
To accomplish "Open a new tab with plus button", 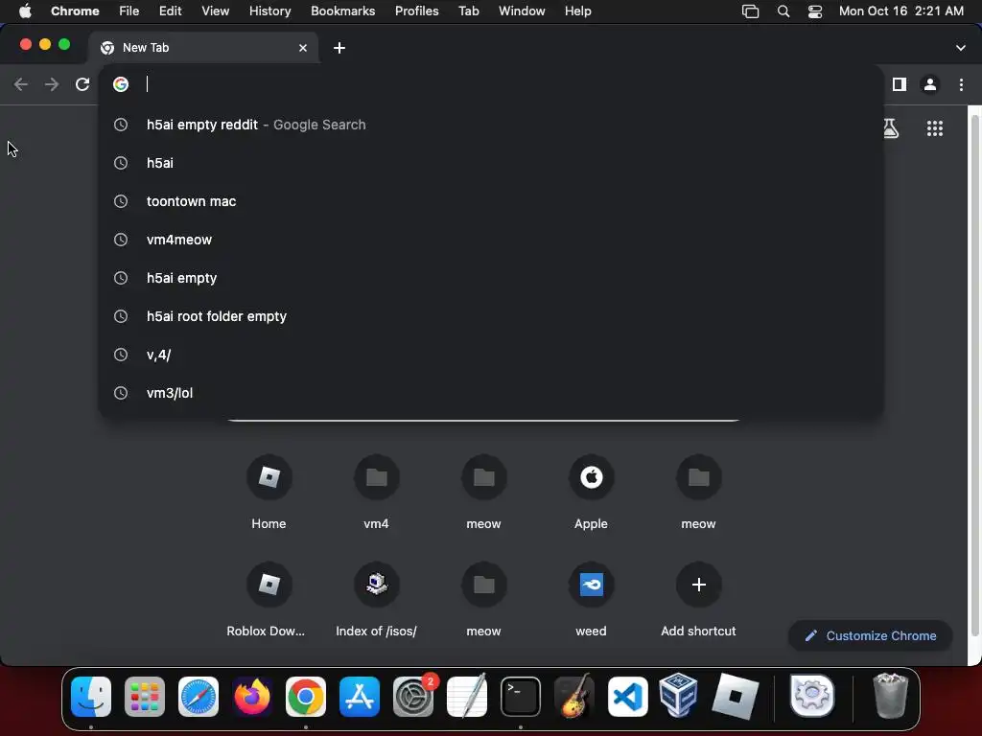I will click(x=339, y=48).
